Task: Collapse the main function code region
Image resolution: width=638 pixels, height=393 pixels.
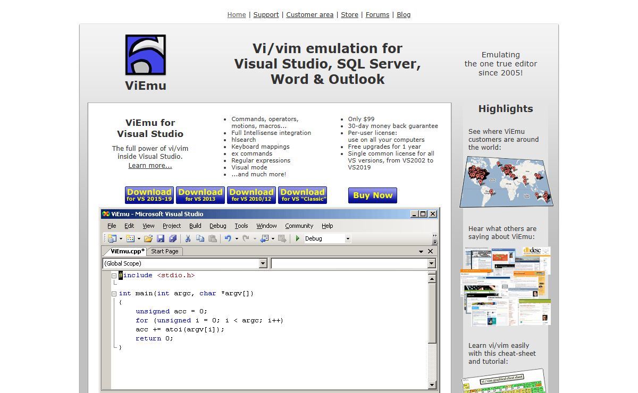Action: click(x=114, y=294)
